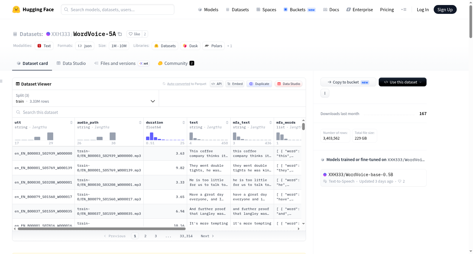
Task: Open XXH333/WordVoice-base-0.5B model
Action: click(x=373, y=178)
